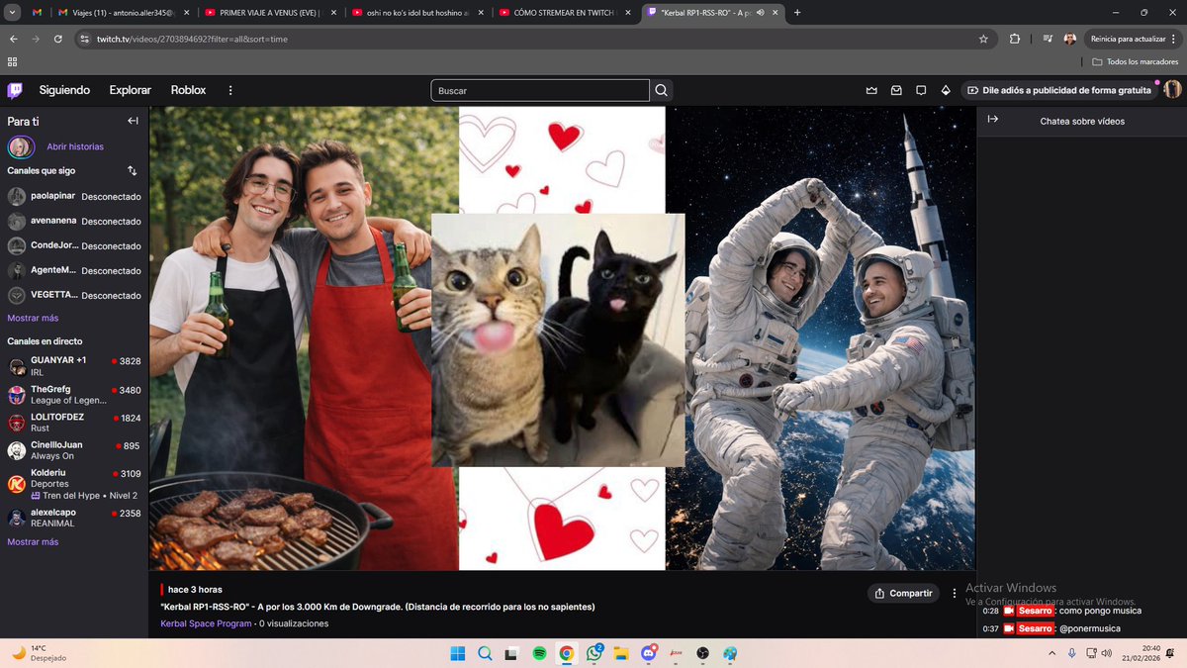Click Dile adiós a publicidad button
Screen dimensions: 1187x668
click(1059, 90)
